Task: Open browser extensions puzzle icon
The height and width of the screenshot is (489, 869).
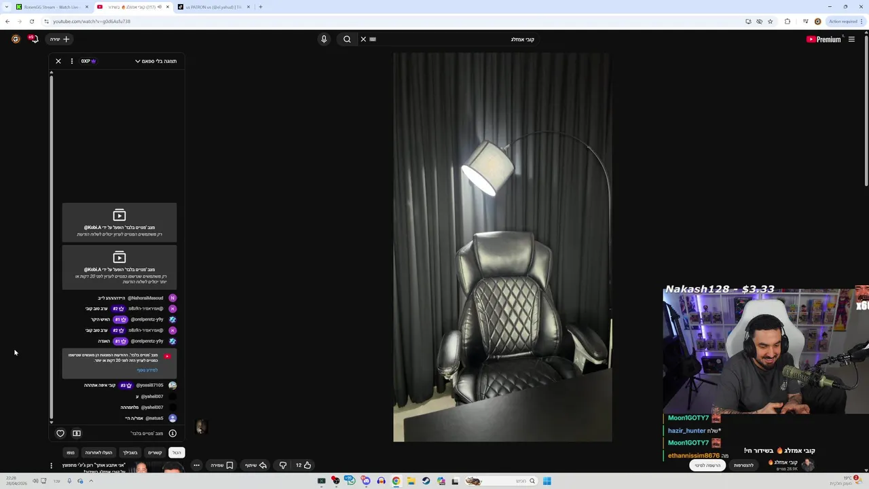Action: point(788,21)
